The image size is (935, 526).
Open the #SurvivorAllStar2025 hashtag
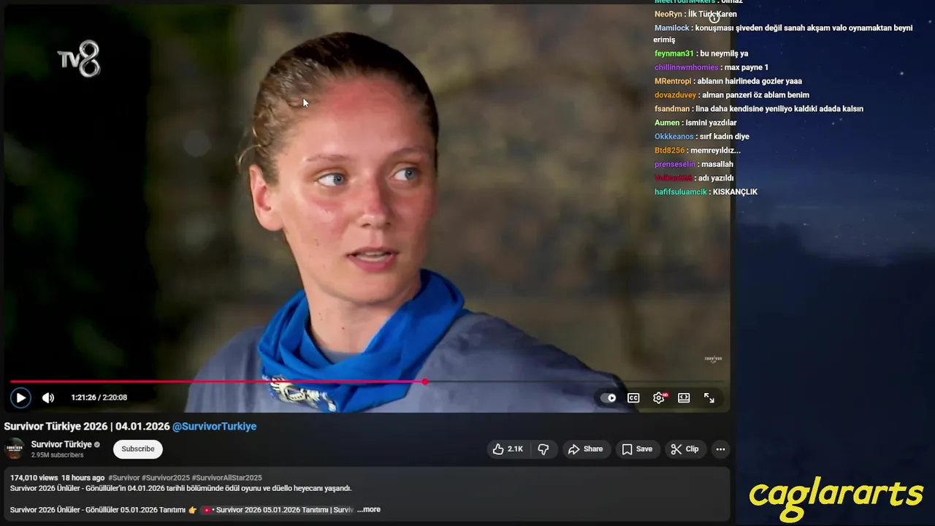click(x=226, y=478)
